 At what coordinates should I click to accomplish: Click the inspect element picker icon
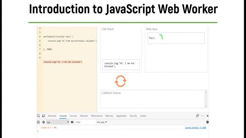pos(38,116)
